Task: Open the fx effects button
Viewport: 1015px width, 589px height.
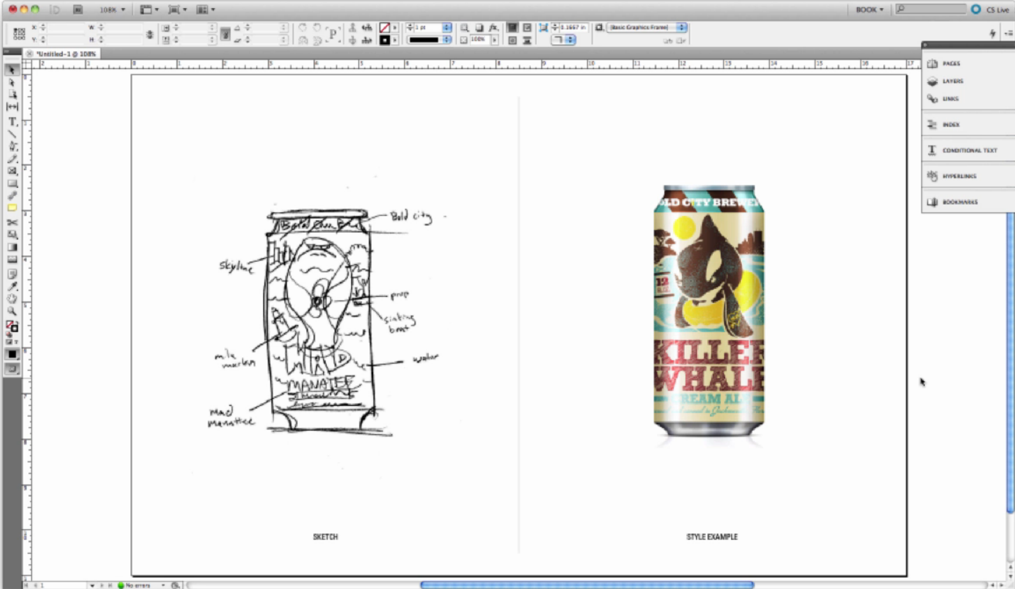Action: [493, 28]
